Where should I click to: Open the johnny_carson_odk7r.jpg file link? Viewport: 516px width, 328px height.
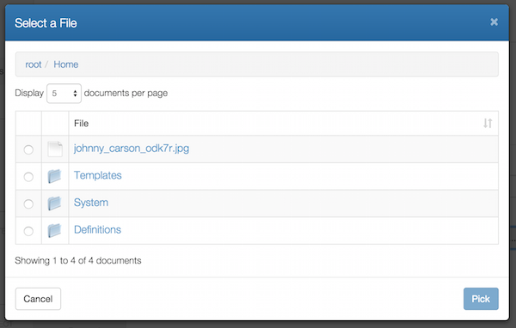tap(132, 149)
